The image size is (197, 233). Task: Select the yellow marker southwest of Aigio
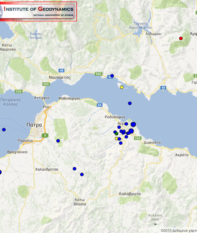click(x=116, y=138)
